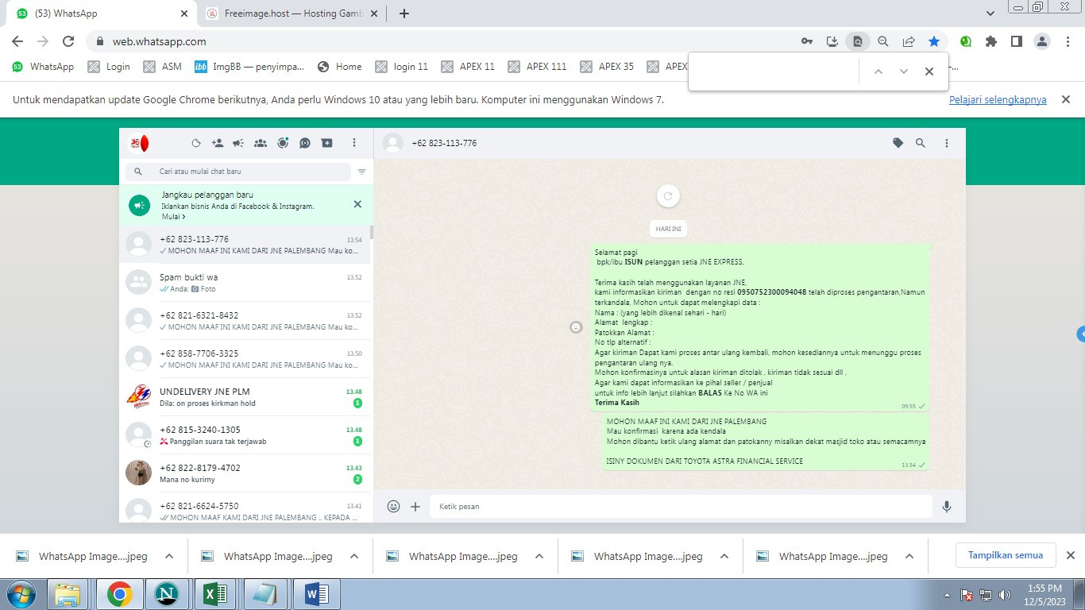
Task: Open chat with +62 858-7706-3325
Action: [245, 358]
